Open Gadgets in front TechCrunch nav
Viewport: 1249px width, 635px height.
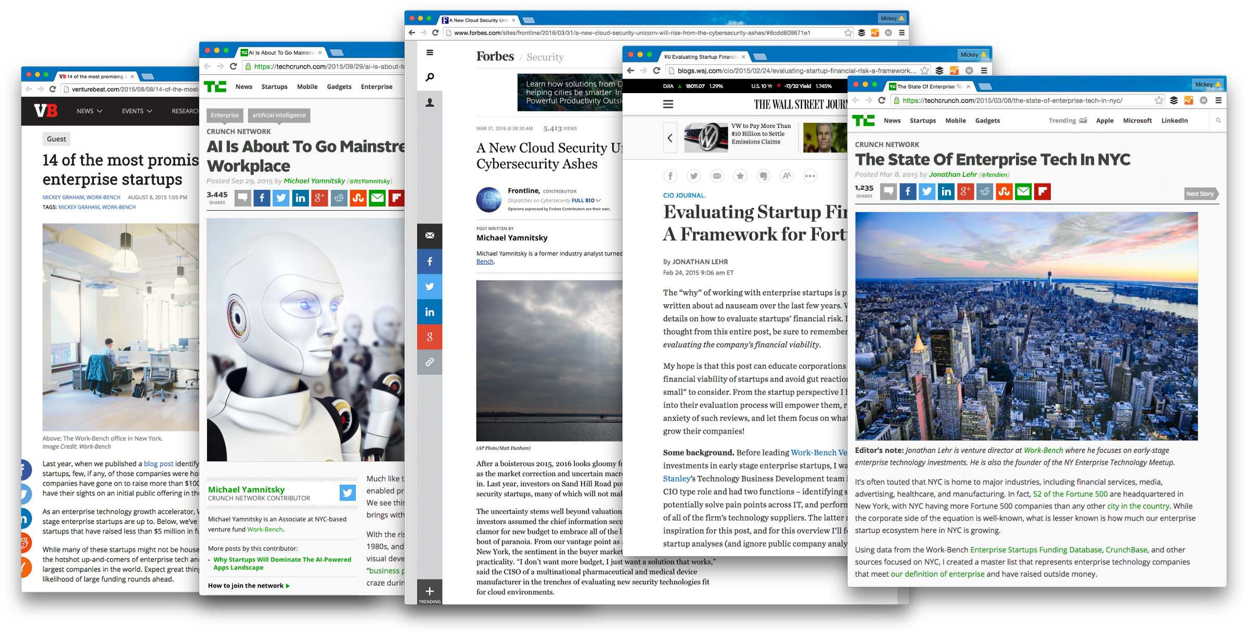pos(987,121)
